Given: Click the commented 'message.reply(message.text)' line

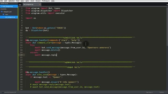Looking at the screenshot, I should coord(50,85).
